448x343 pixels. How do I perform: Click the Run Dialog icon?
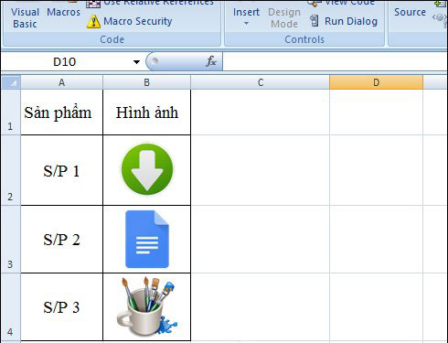click(314, 21)
